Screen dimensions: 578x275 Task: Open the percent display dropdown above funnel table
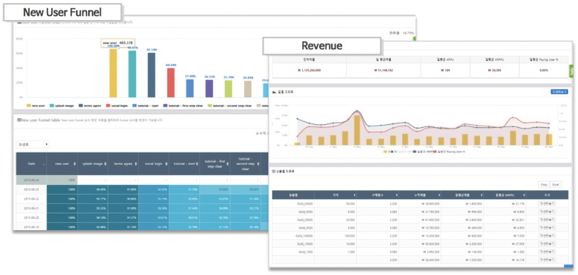pos(33,144)
